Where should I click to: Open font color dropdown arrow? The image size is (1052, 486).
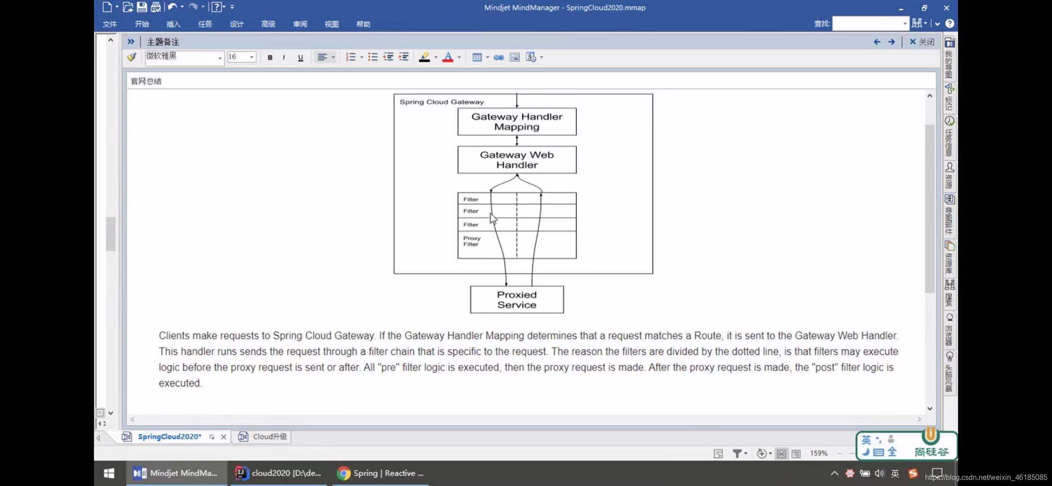[459, 57]
